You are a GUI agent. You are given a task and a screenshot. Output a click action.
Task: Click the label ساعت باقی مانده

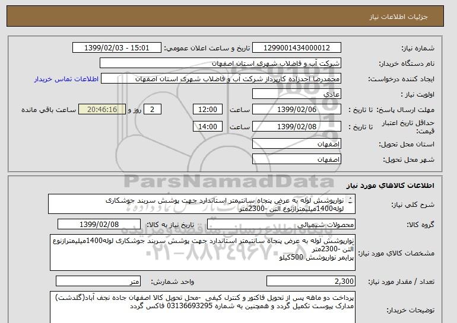coord(49,110)
